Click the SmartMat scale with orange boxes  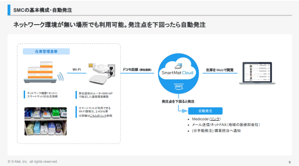(x=40, y=72)
